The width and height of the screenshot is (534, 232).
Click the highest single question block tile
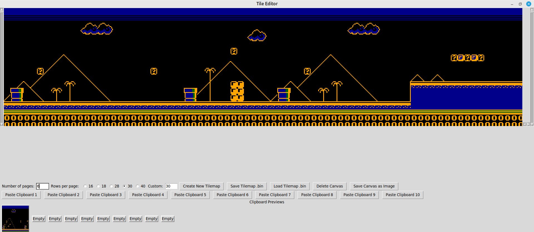(x=234, y=51)
